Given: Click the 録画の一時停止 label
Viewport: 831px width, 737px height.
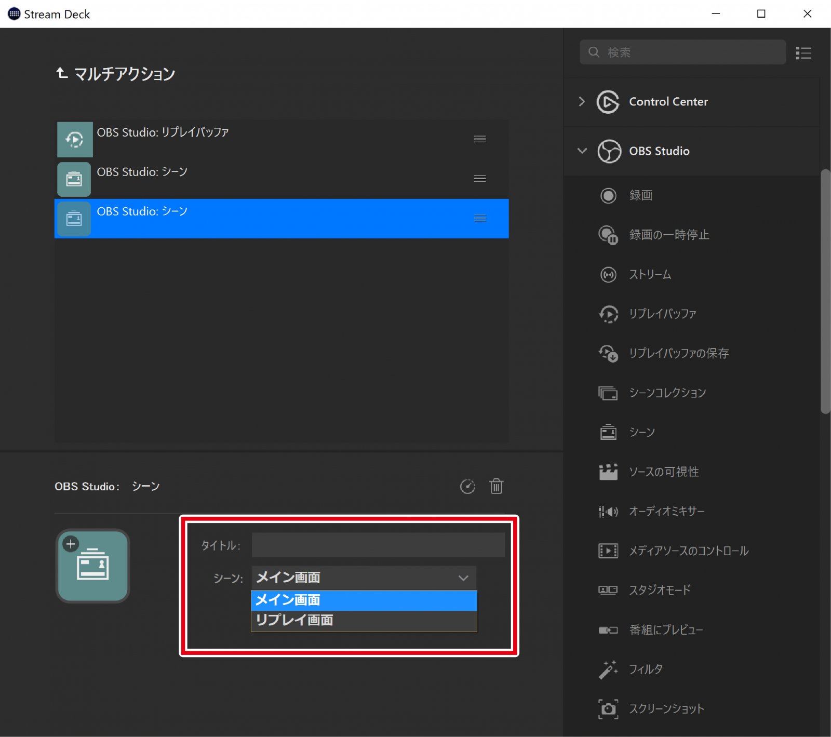Looking at the screenshot, I should (x=669, y=235).
